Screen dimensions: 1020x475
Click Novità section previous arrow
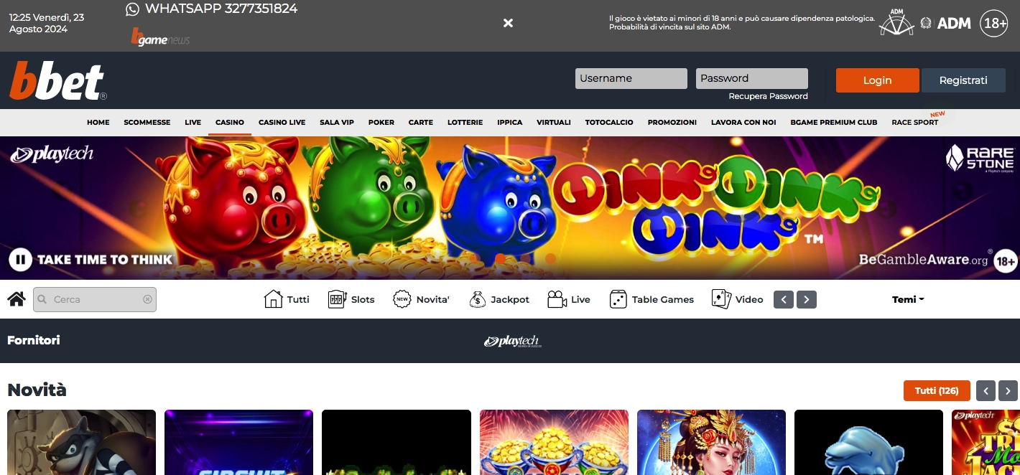click(986, 390)
